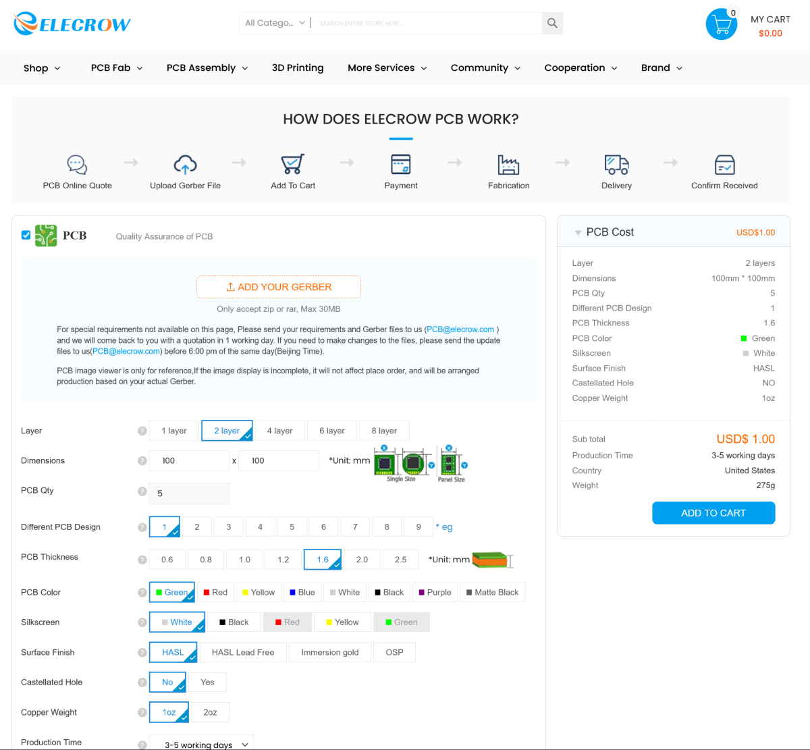This screenshot has height=750, width=810.
Task: Click the eg example link
Action: point(444,527)
